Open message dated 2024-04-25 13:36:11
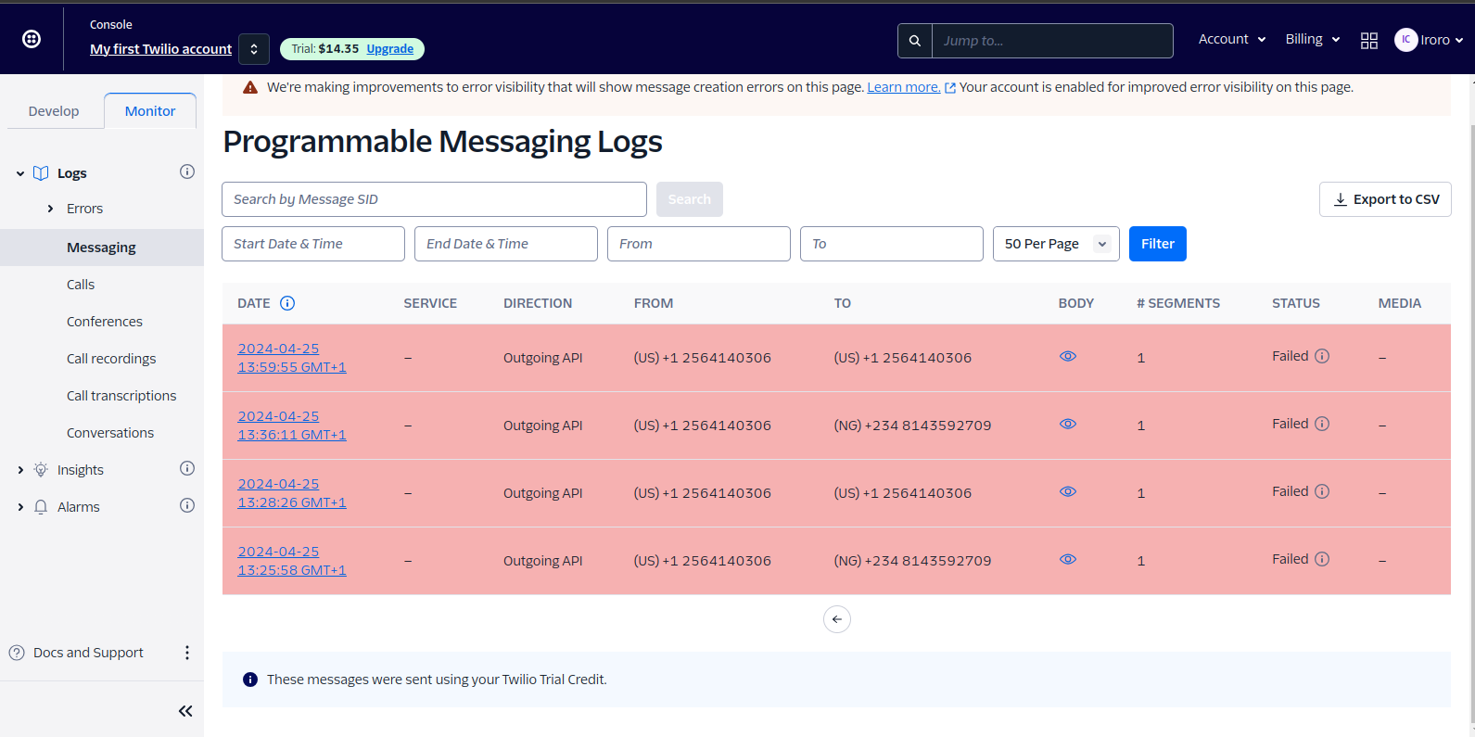The height and width of the screenshot is (737, 1475). click(292, 426)
